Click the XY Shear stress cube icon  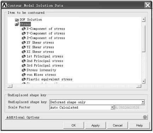click(x=24, y=43)
